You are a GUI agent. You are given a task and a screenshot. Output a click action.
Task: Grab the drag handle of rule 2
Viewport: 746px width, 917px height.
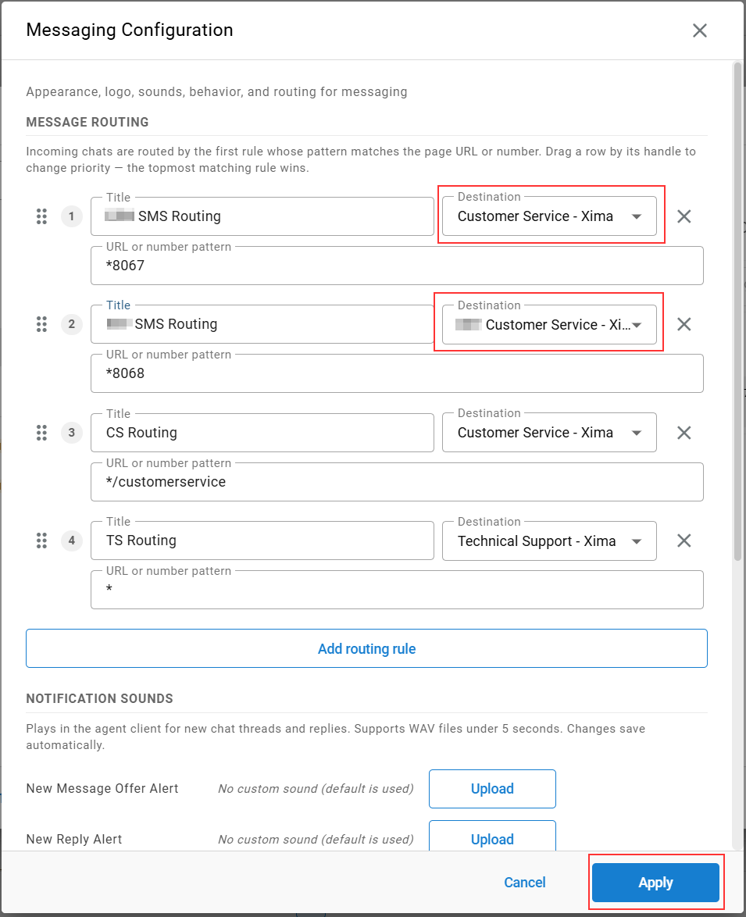(41, 324)
